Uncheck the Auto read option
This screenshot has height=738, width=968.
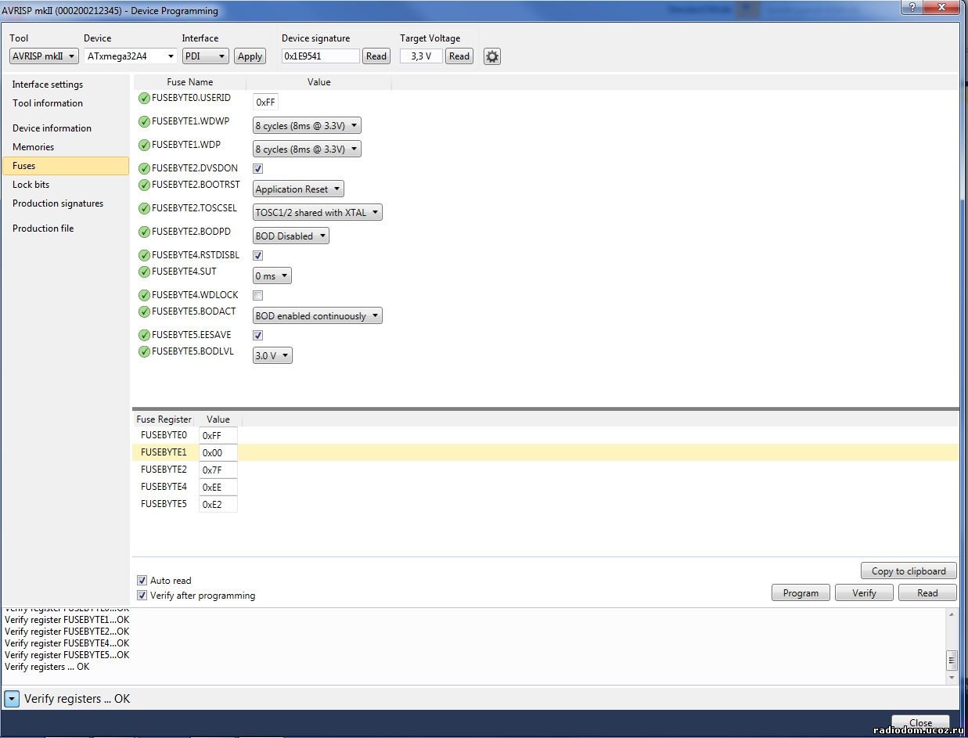click(142, 581)
